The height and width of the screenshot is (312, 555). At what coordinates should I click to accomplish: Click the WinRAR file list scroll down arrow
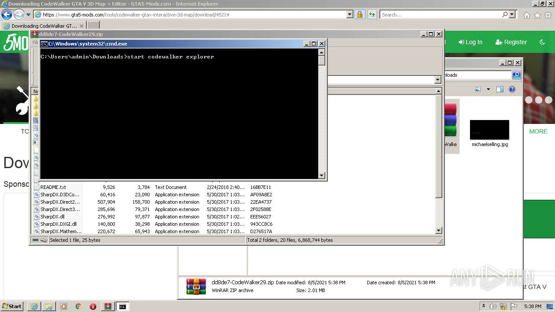click(x=438, y=231)
